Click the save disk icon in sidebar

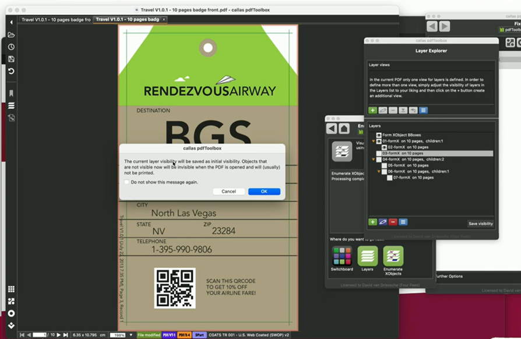pos(11,59)
